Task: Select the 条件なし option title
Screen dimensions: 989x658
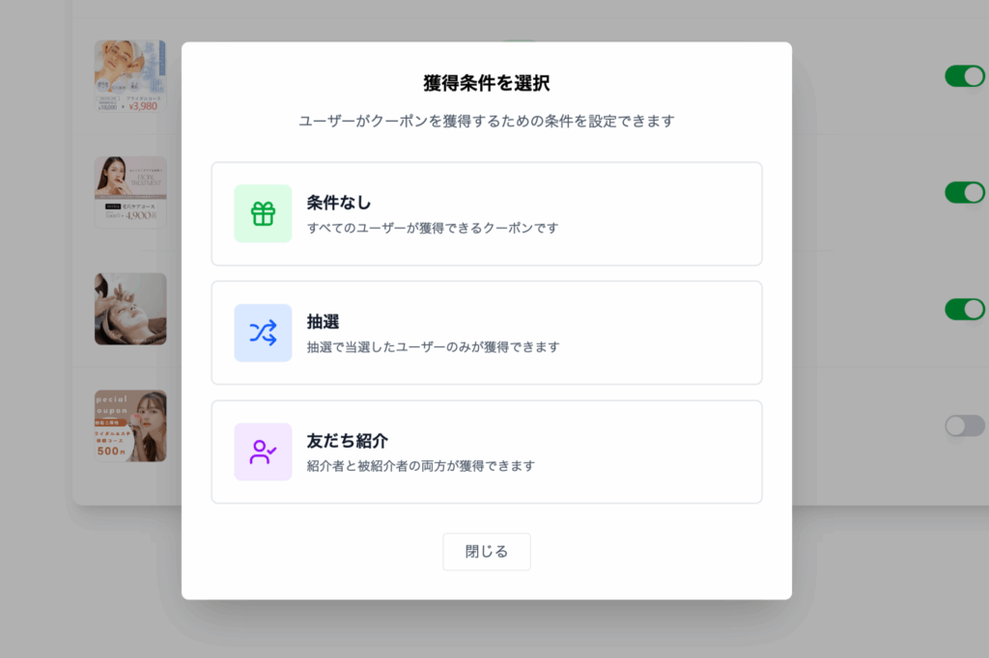Action: pyautogui.click(x=339, y=203)
